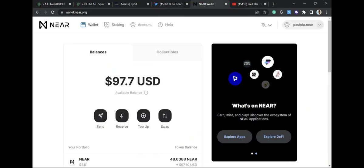
Task: Open the Account menu item
Action: [x=141, y=25]
